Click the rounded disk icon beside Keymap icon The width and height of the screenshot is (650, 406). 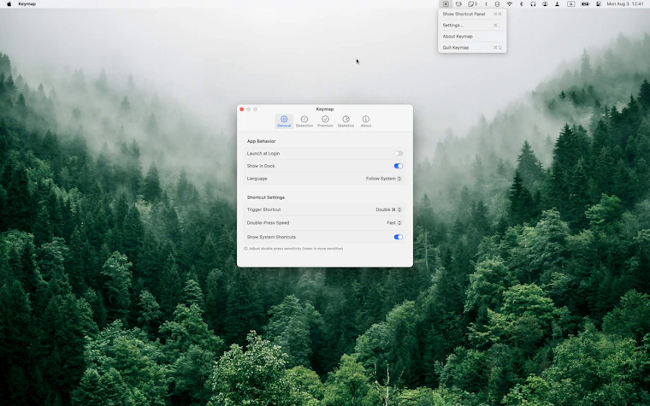(458, 3)
